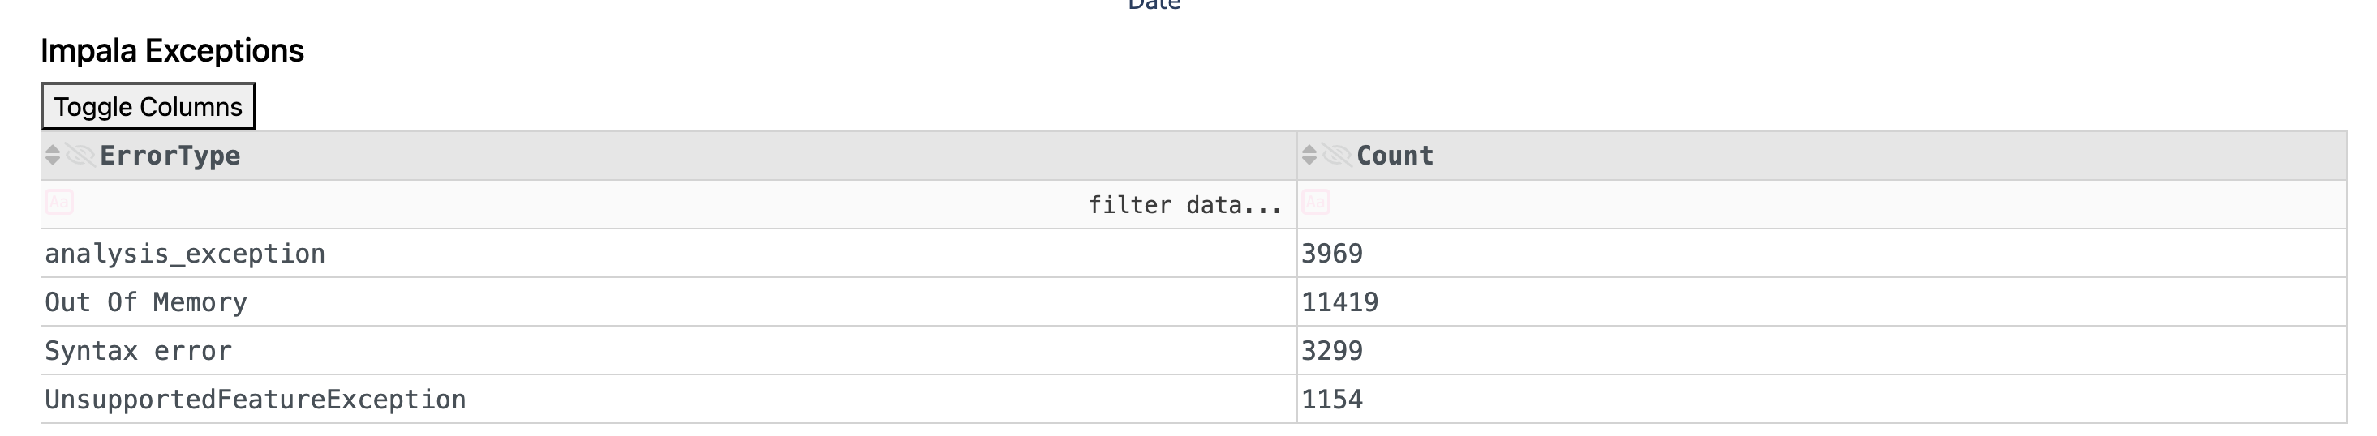Viewport: 2377px width, 436px height.
Task: Click the Impala Exceptions heading
Action: 173,51
